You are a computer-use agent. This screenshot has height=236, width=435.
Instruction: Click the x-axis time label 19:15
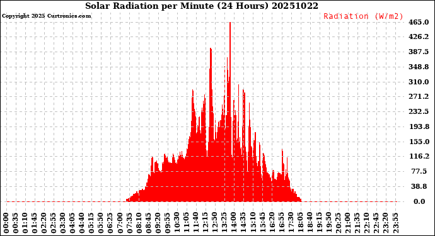pos(320,223)
